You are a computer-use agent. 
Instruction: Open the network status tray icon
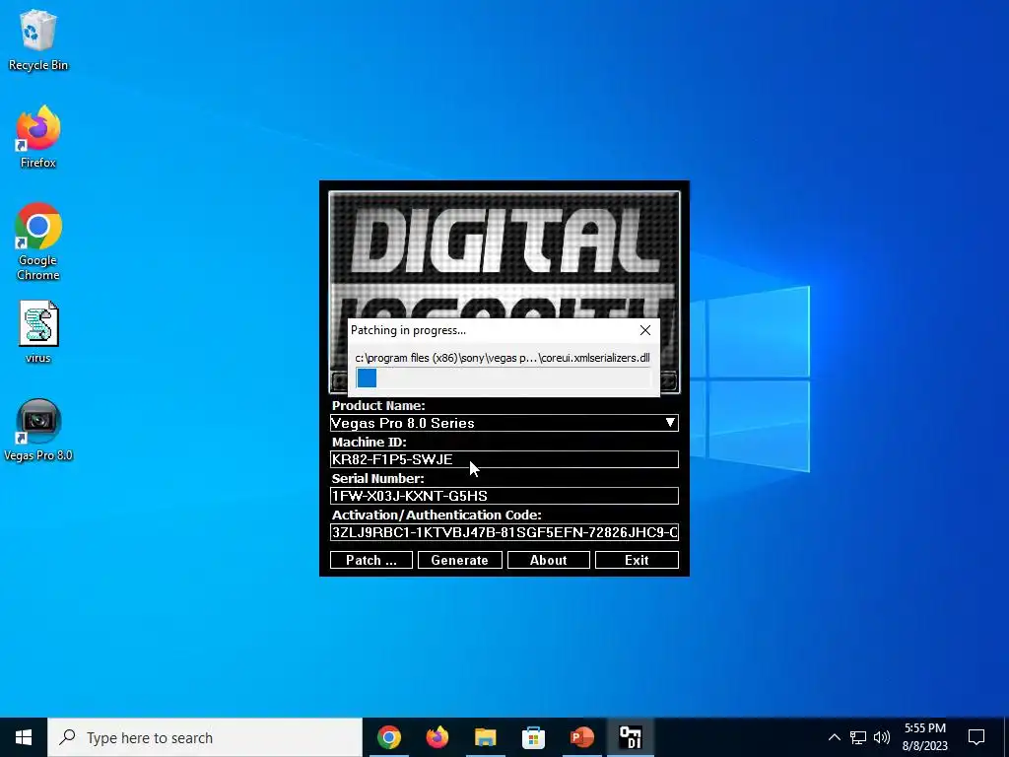pyautogui.click(x=858, y=737)
